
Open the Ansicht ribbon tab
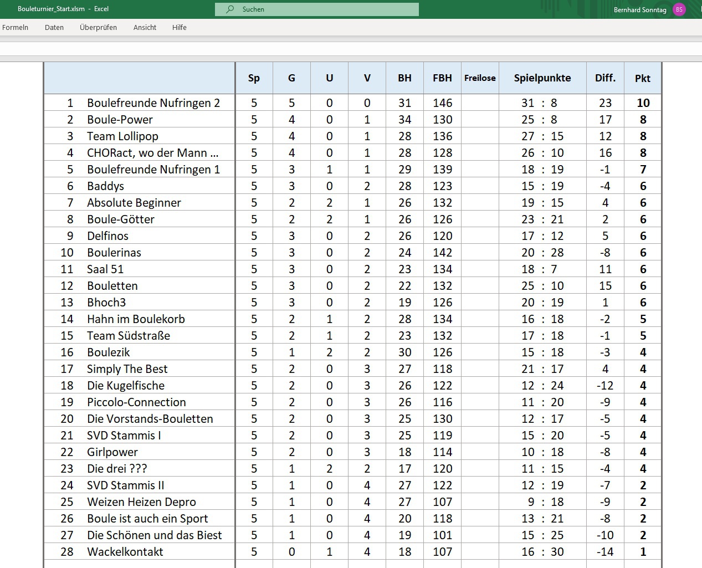pos(145,27)
